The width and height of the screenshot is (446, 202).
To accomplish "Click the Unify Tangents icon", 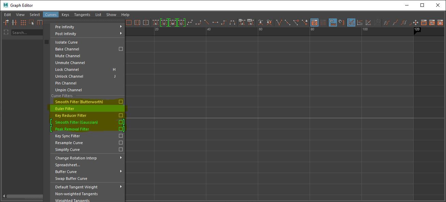I will point(288,22).
